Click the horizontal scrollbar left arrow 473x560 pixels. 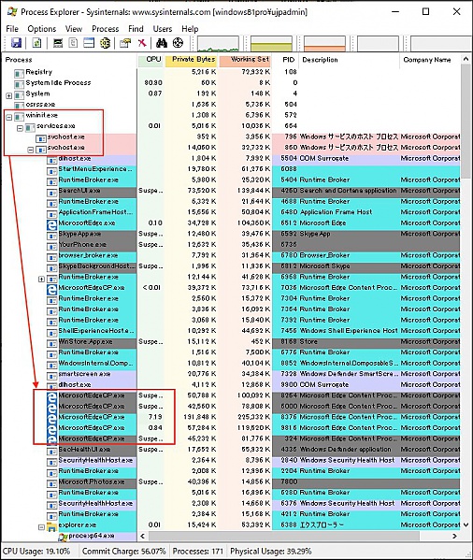pos(143,536)
